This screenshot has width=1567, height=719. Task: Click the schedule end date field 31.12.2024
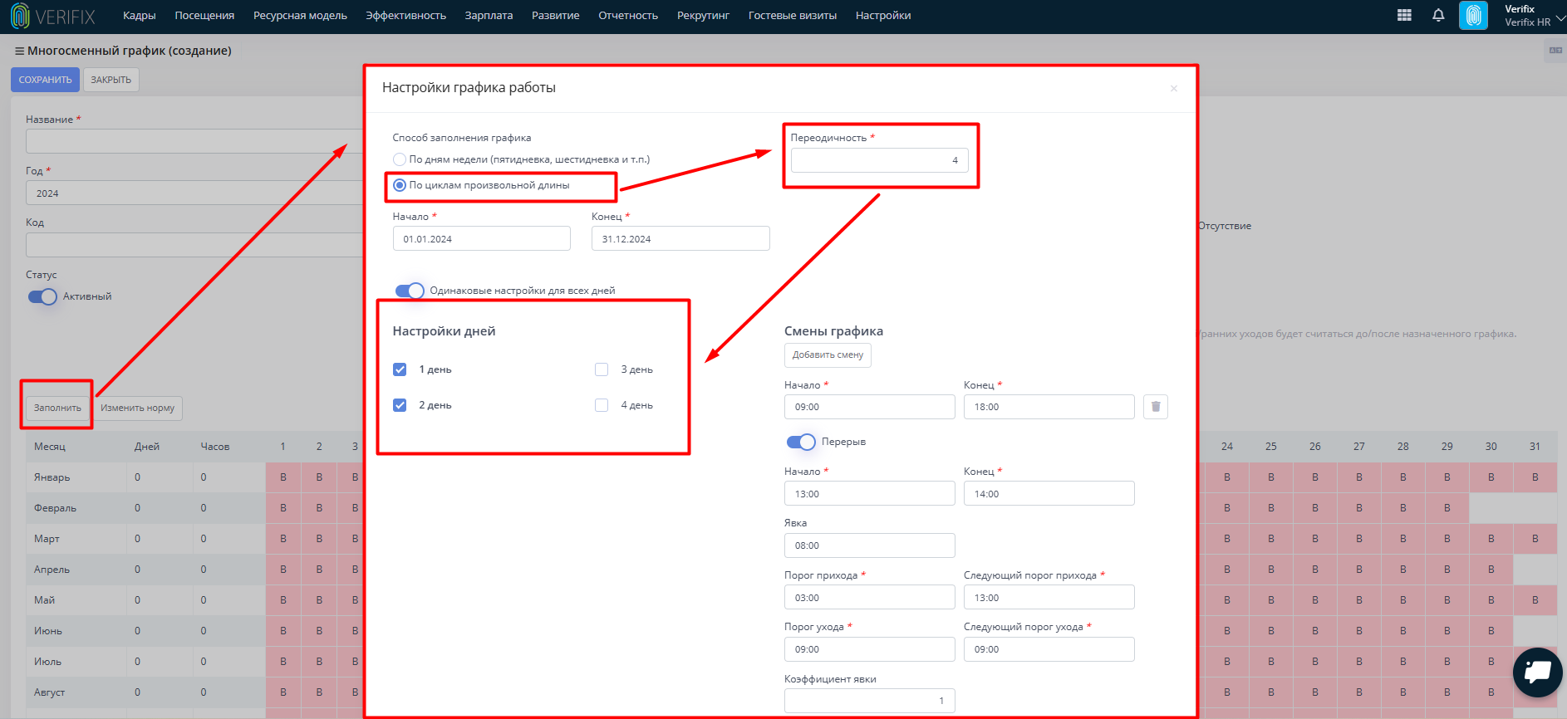680,238
